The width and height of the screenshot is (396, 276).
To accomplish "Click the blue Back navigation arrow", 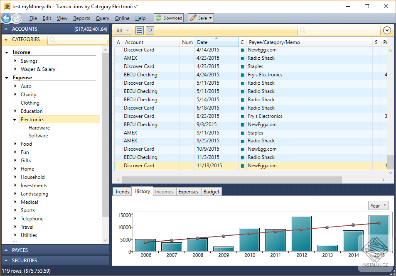I will pos(6,18).
